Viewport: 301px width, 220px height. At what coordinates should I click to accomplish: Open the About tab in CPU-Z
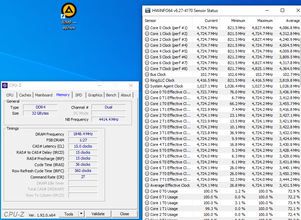coord(126,95)
